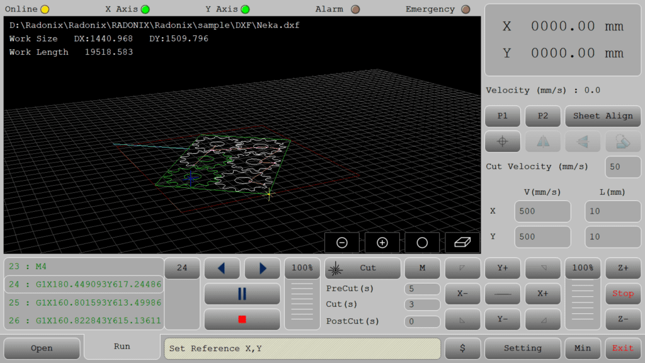Click the Z- jog button

pyautogui.click(x=623, y=320)
